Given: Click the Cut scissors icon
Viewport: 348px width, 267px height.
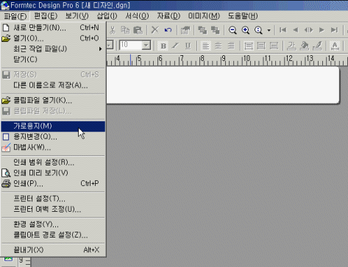Looking at the screenshot, I should click(113, 30).
